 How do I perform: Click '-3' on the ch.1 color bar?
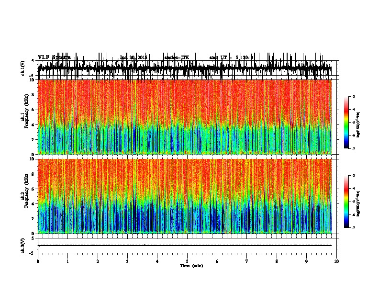[x=353, y=97]
